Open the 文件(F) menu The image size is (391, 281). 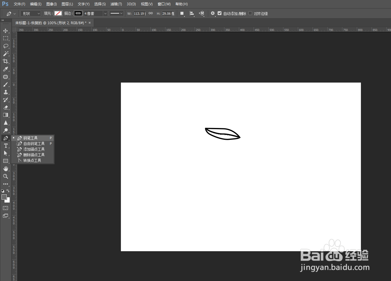[19, 4]
